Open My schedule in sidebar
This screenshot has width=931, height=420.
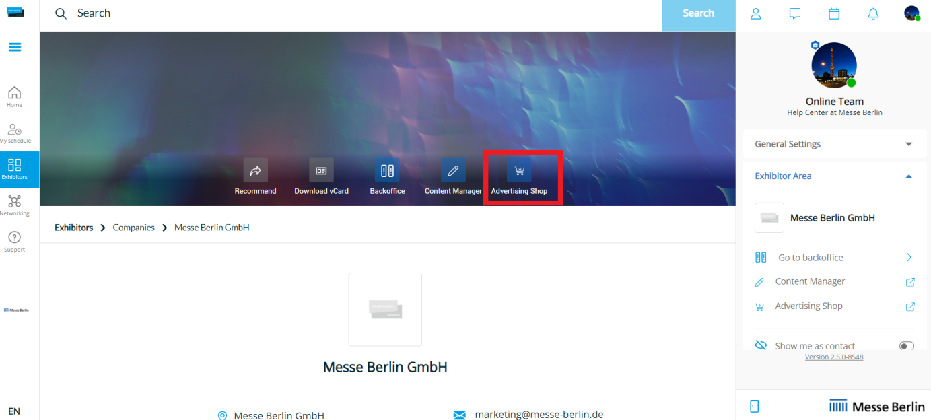coord(15,133)
